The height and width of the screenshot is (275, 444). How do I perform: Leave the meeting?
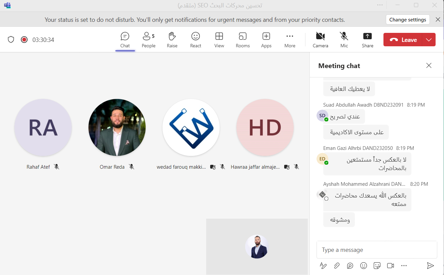tap(403, 40)
